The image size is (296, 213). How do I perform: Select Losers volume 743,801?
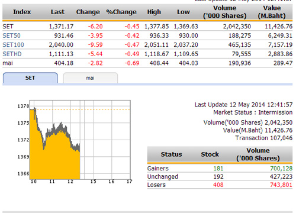pos(281,185)
